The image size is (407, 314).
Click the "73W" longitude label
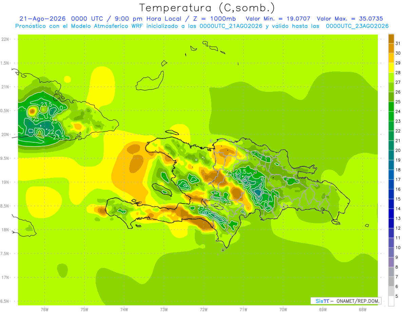point(164,309)
